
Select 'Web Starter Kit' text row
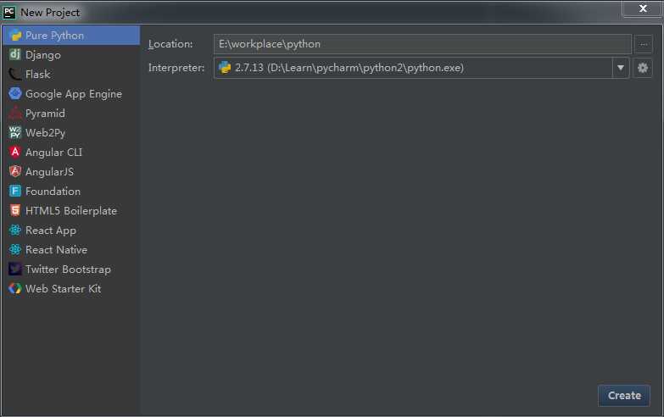click(63, 288)
